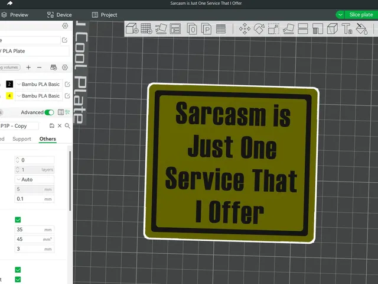378x284 pixels.
Task: Open the Auto dropdown in Others settings
Action: point(34,179)
